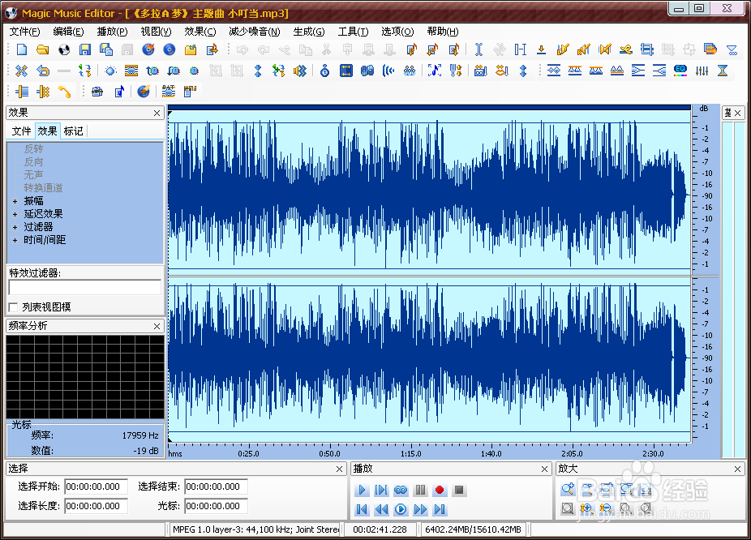Jump to start with skip-back button

coord(362,509)
